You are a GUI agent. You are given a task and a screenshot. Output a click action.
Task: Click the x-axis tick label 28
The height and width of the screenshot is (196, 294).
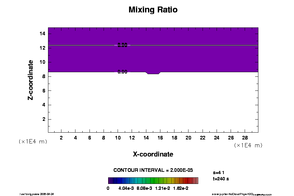pos(245,138)
